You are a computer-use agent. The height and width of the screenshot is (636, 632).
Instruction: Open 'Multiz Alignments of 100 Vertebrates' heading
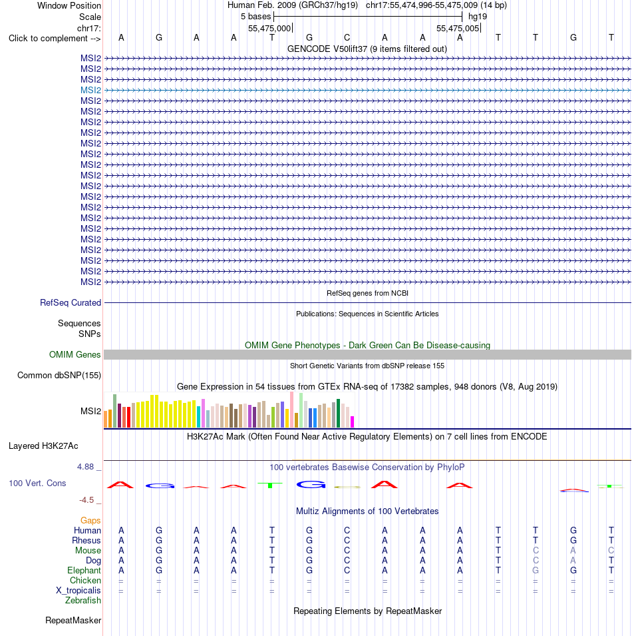367,511
